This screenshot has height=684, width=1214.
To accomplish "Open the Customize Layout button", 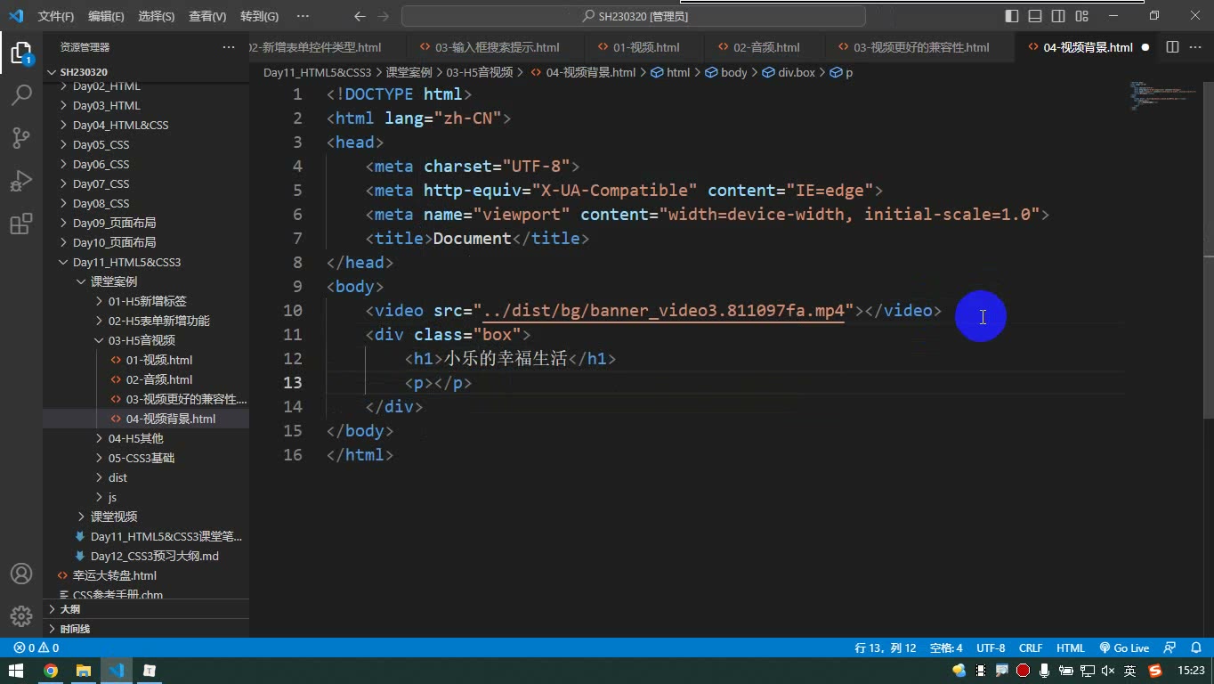I will click(1081, 16).
